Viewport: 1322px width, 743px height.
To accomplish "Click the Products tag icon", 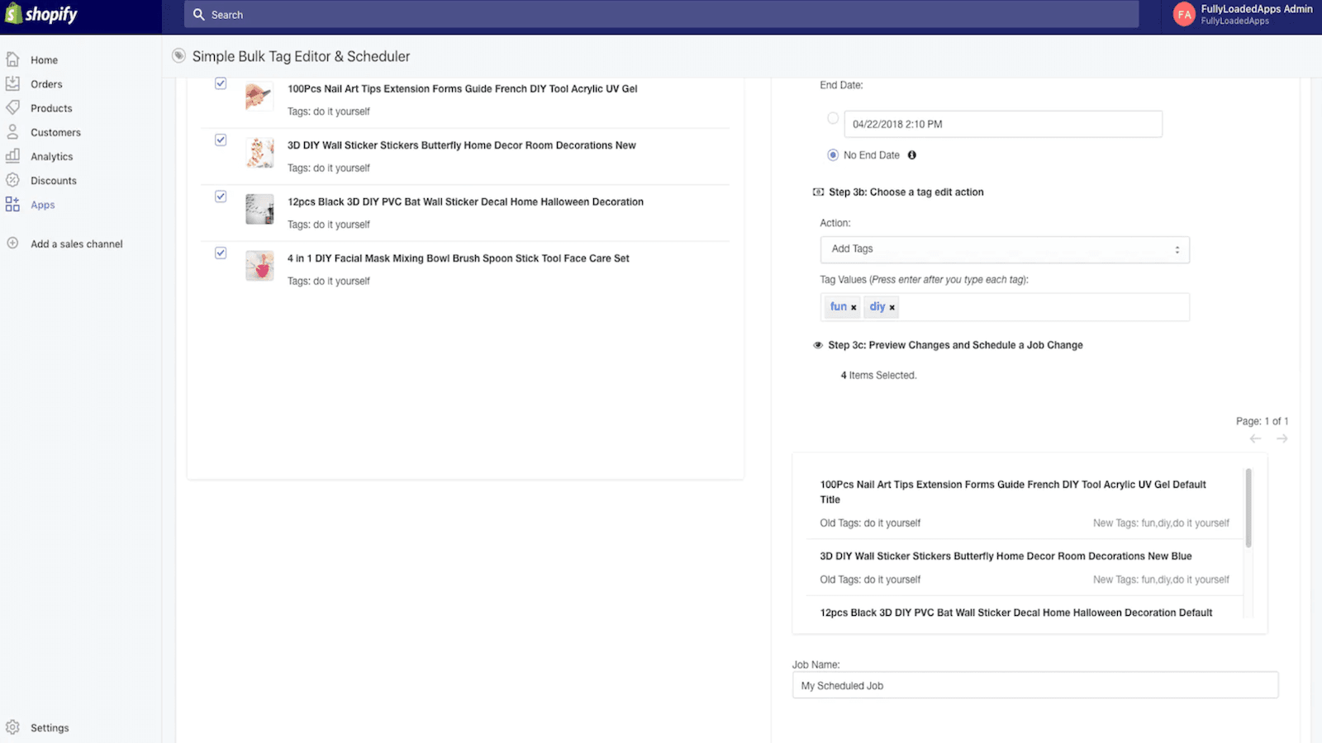I will (x=12, y=107).
